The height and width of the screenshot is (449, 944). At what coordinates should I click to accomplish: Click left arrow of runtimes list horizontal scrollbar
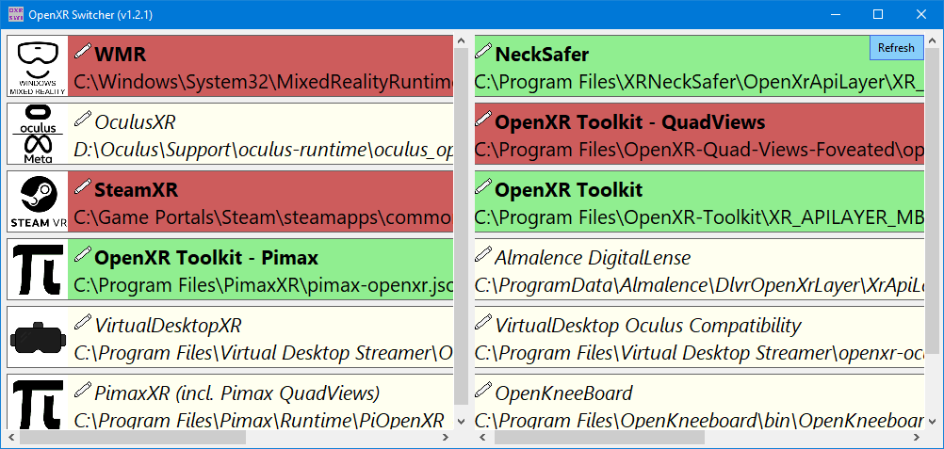[12, 437]
